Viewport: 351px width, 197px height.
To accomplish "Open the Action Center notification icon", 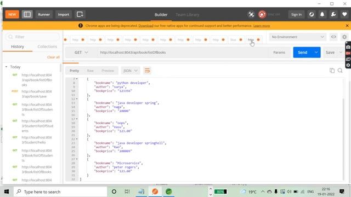I will 342,192.
